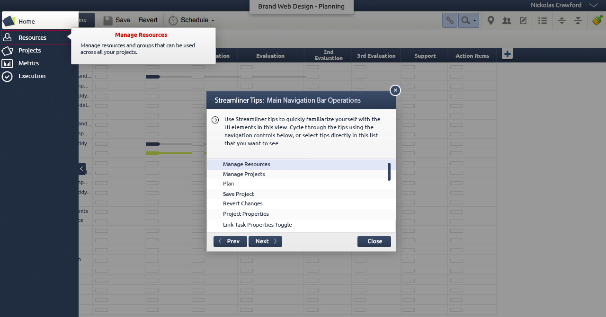Click the collapse rows vertically icon
The image size is (606, 317).
point(578,20)
